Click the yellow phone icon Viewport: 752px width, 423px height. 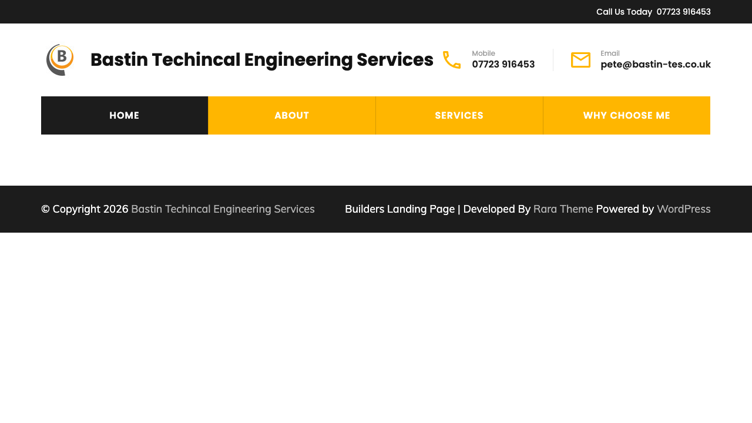click(451, 59)
